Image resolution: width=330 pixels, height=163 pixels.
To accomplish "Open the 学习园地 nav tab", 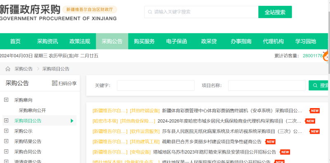I will click(306, 41).
